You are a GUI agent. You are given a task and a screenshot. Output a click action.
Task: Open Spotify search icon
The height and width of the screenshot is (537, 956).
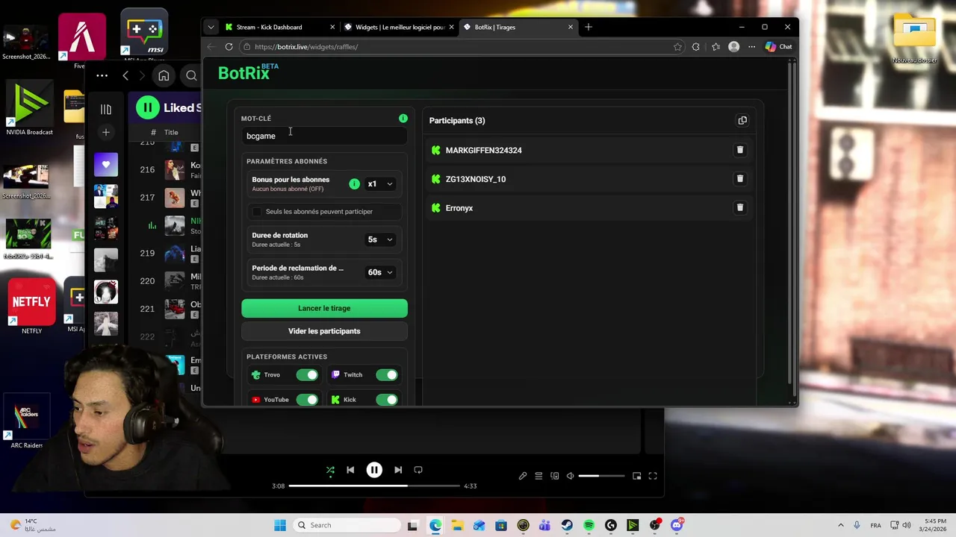tap(191, 75)
